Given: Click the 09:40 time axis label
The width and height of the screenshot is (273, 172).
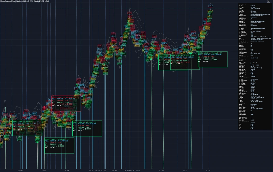Looking at the screenshot, I should [x=114, y=170].
